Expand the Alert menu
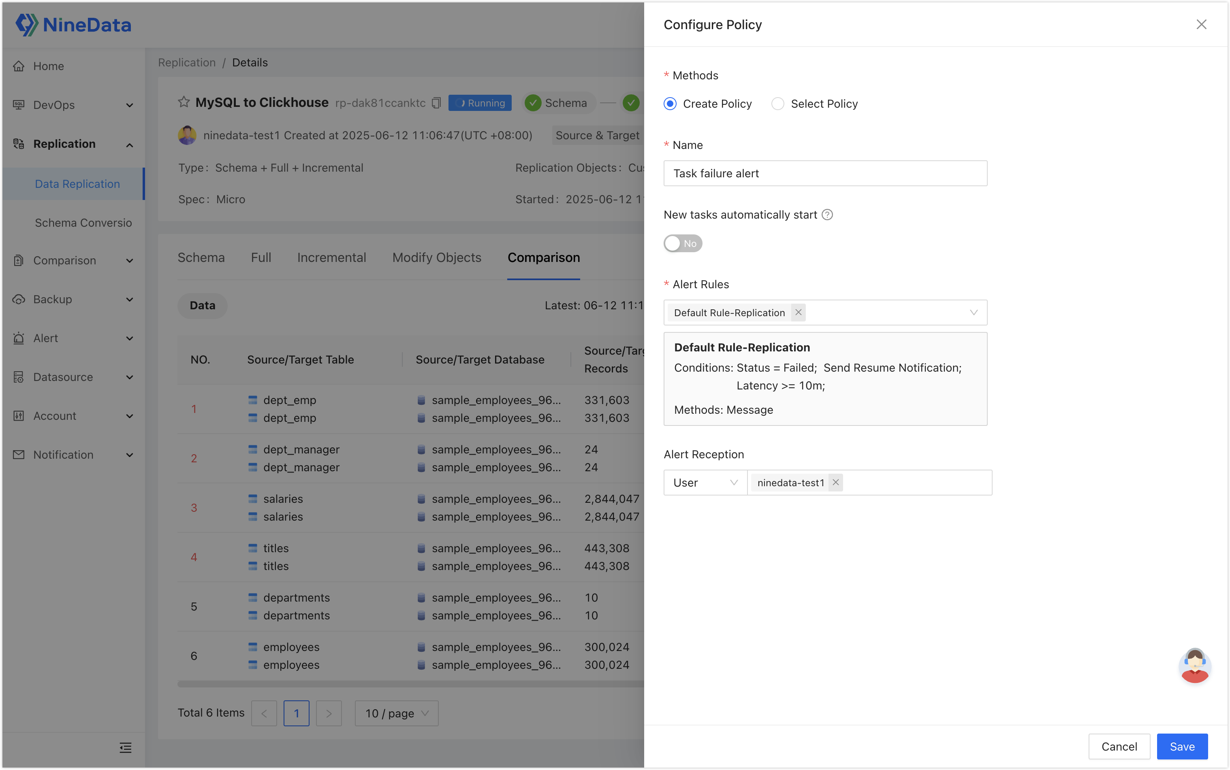The width and height of the screenshot is (1230, 770). [x=129, y=339]
